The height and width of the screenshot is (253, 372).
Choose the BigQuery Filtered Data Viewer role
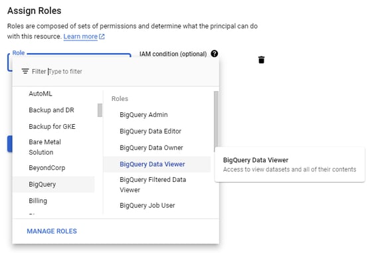point(153,185)
